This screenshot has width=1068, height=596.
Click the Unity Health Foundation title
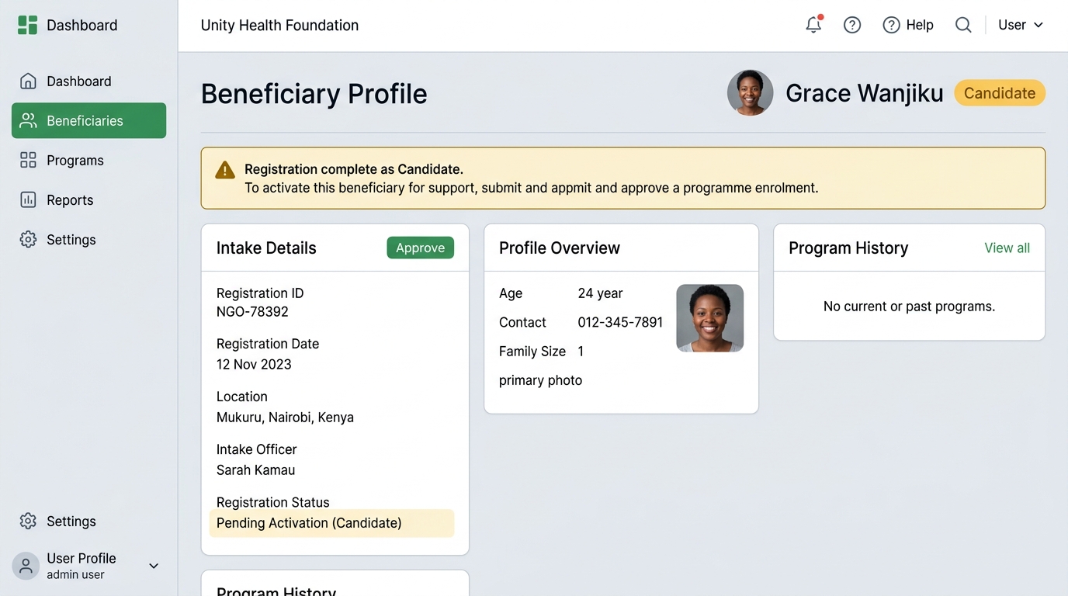(x=279, y=26)
